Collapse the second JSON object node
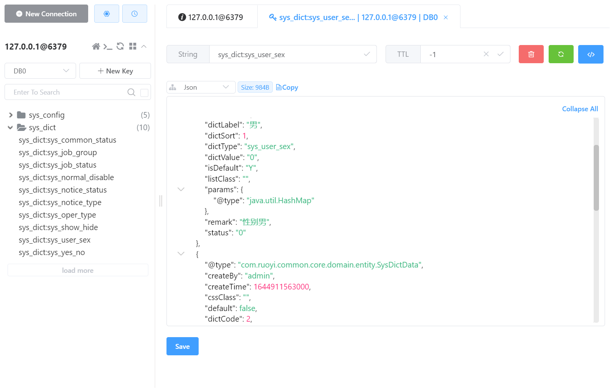Image resolution: width=616 pixels, height=392 pixels. point(181,254)
